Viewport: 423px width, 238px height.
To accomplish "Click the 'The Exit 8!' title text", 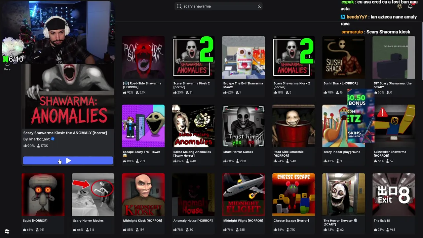I will (x=382, y=220).
